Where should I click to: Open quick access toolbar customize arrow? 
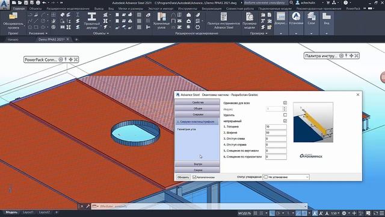point(61,2)
